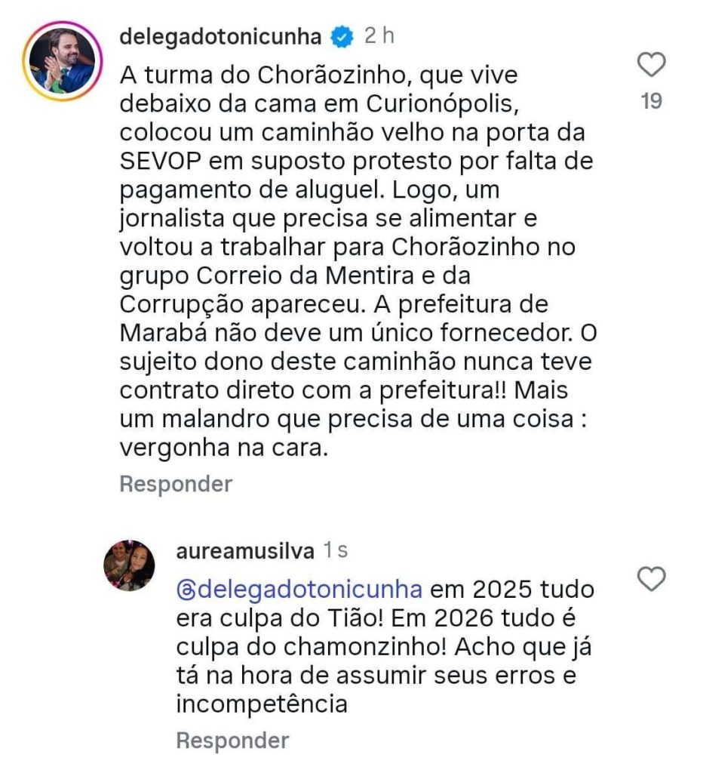Viewport: 703px width, 773px height.
Task: Click "vergonha na cara" in the comment
Action: tap(223, 446)
